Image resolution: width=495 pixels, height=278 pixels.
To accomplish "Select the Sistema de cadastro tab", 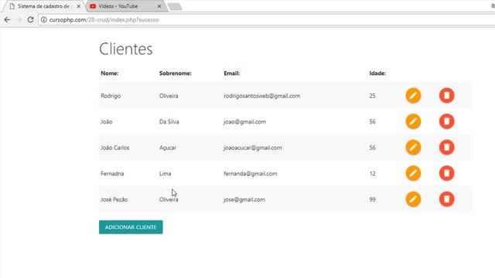I will [x=43, y=6].
